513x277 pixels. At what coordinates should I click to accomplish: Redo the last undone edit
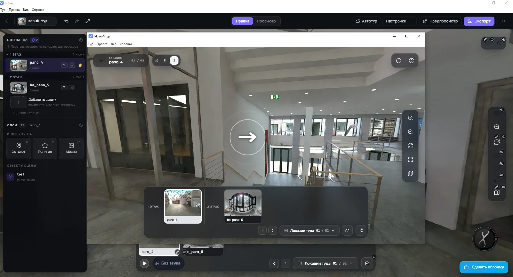(77, 21)
